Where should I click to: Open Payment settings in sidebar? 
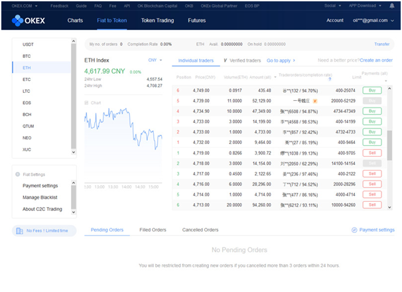pyautogui.click(x=40, y=186)
